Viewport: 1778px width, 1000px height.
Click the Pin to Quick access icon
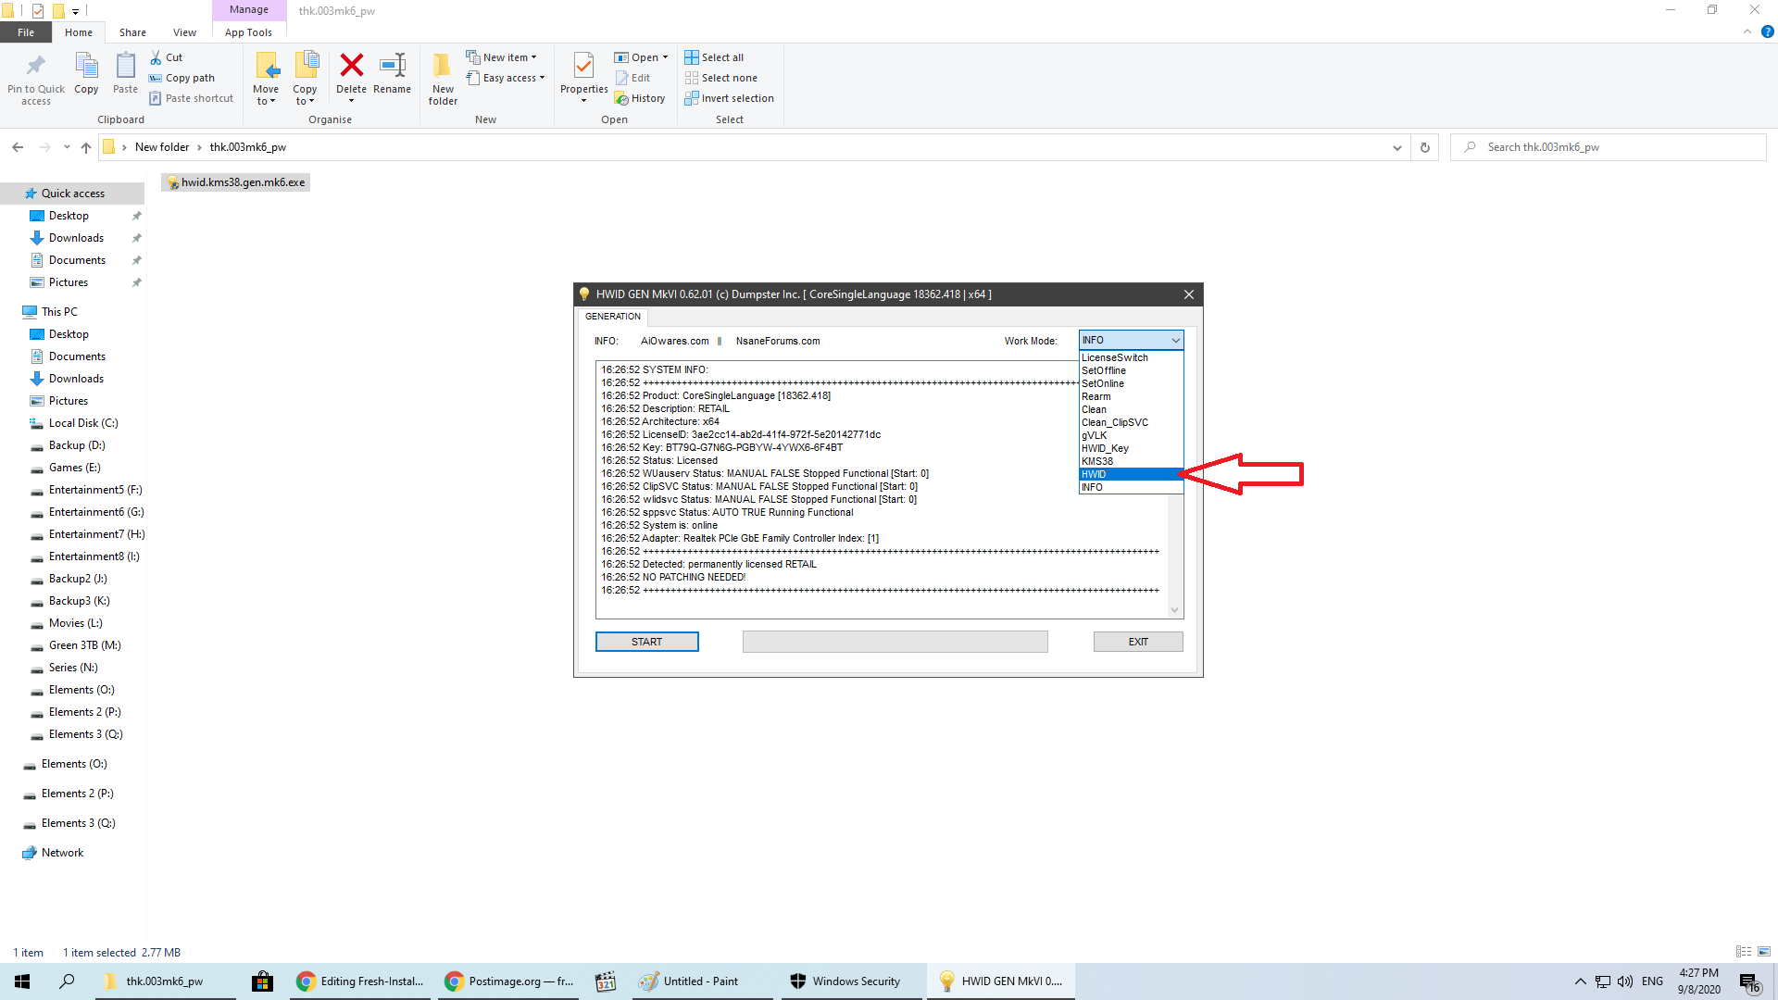point(36,66)
